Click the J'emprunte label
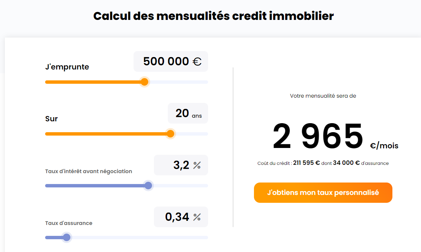Screen dimensions: 421x252 pyautogui.click(x=67, y=67)
